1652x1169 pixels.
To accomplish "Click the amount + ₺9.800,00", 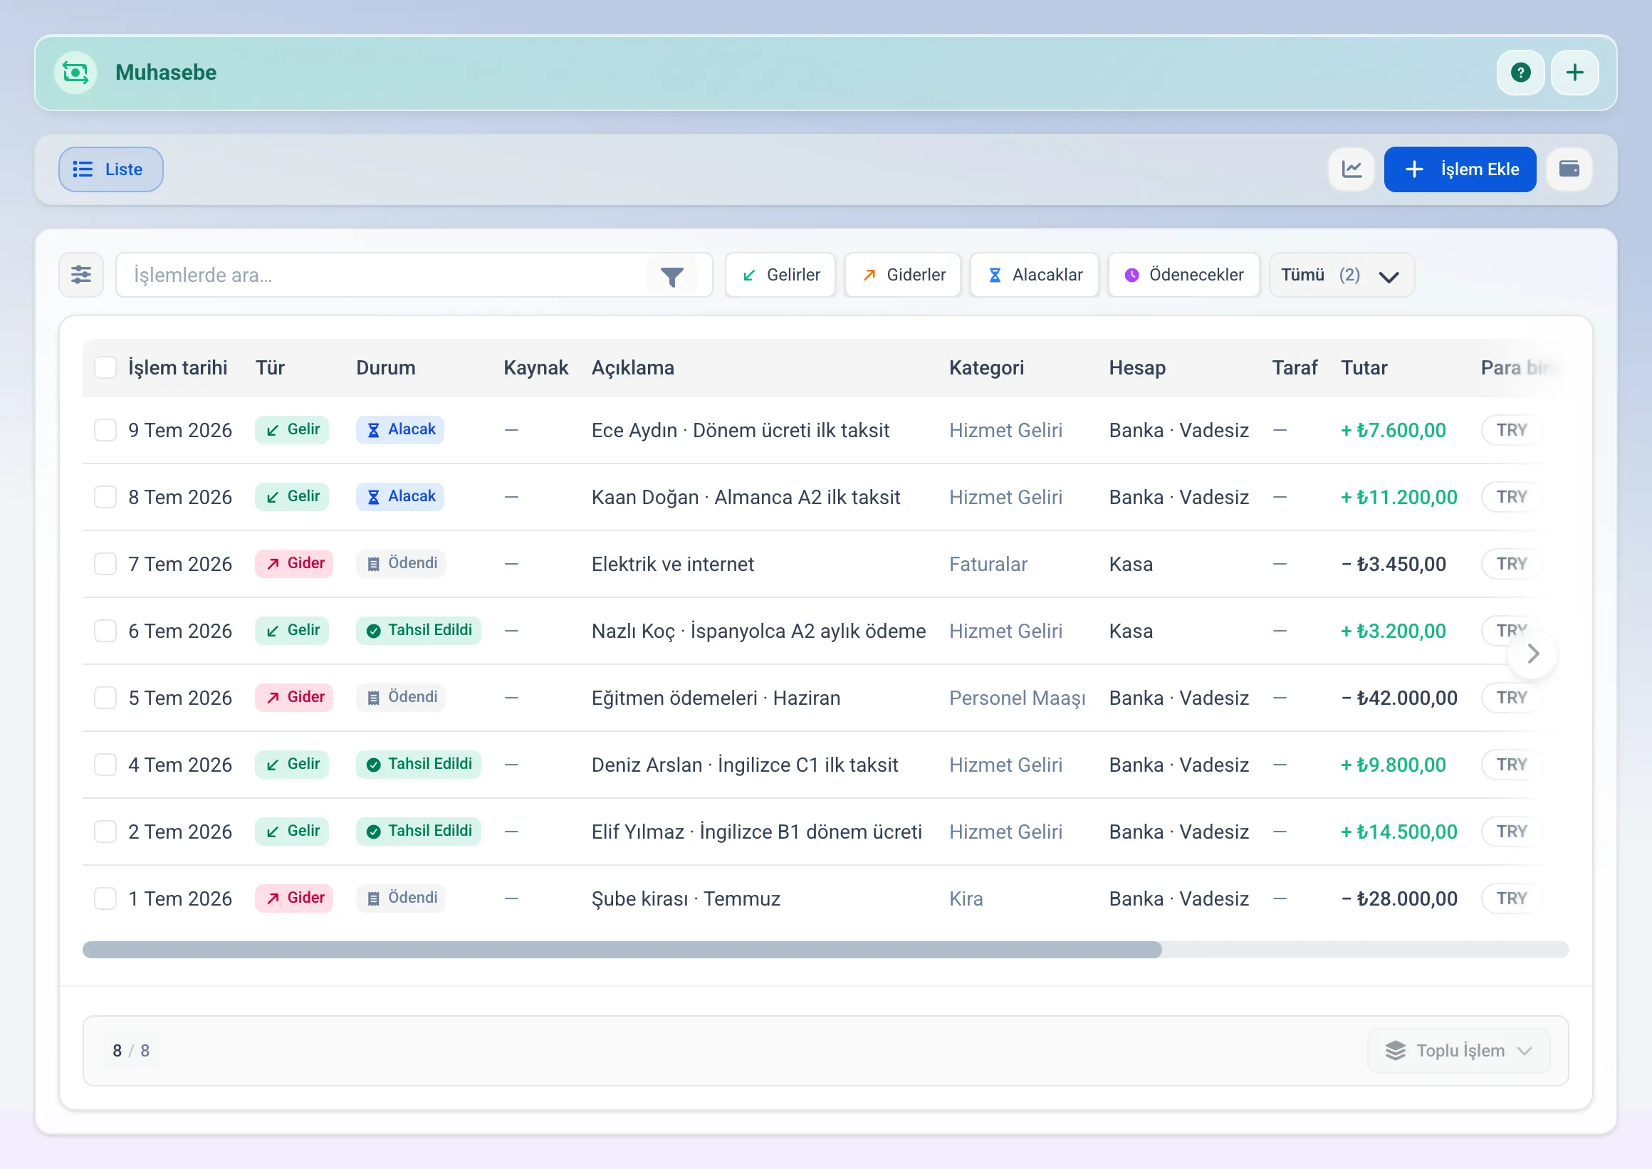I will coord(1393,765).
